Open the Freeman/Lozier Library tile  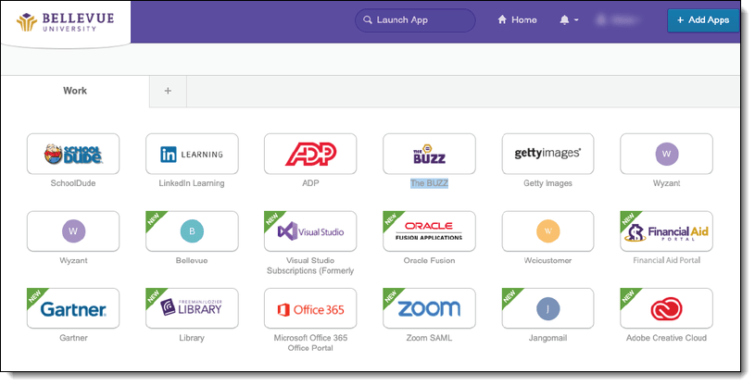pos(192,308)
